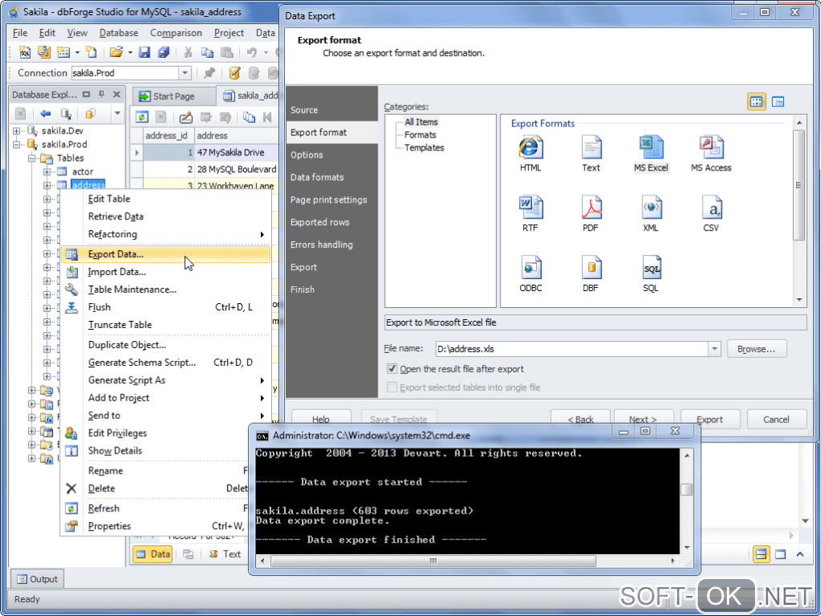Select Table Maintenance... menu entry
The height and width of the screenshot is (616, 821).
[x=166, y=290]
